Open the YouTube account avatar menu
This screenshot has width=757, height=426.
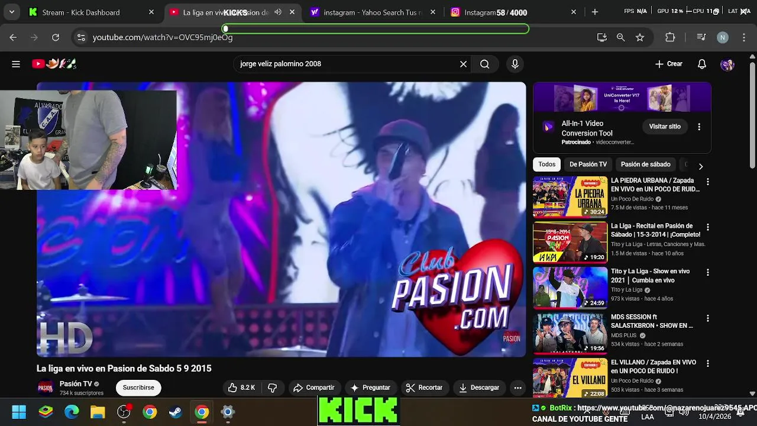(727, 64)
